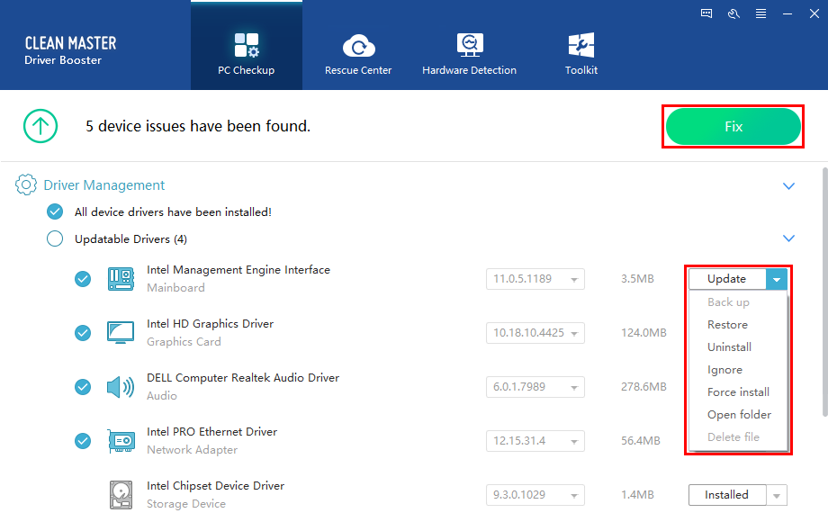Uncheck DELL Computer Realtek Audio Driver
The height and width of the screenshot is (522, 828).
pos(83,387)
